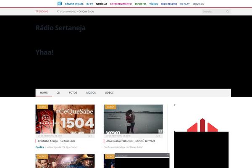Screen dimensions: 252x168
Task: Close the floating ad popup
Action: click(168, 155)
